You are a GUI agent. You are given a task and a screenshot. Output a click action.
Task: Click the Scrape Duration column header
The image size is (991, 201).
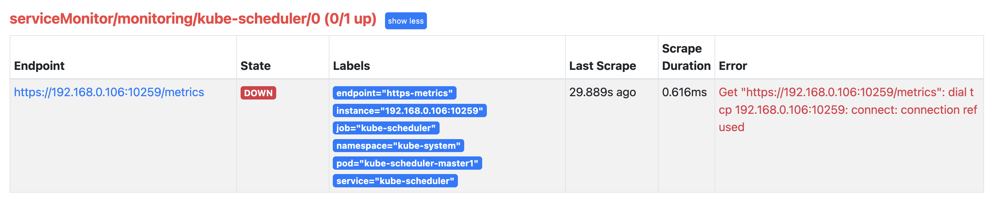click(x=686, y=57)
